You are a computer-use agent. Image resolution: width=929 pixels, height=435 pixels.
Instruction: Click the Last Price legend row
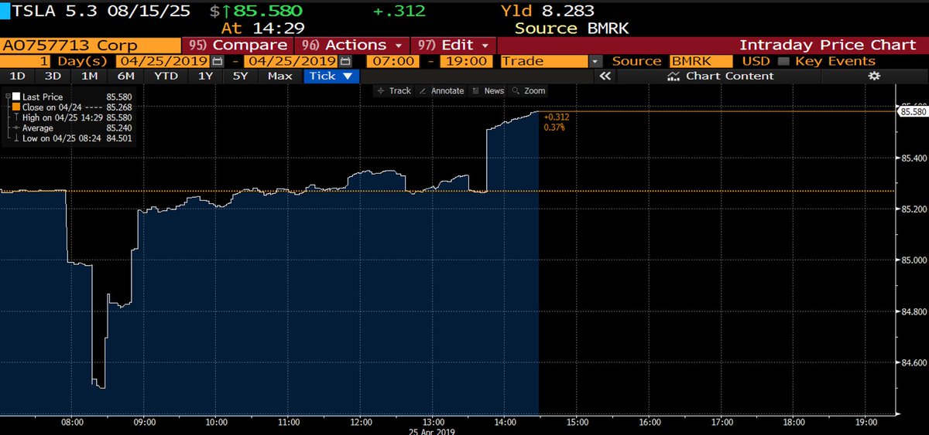74,97
